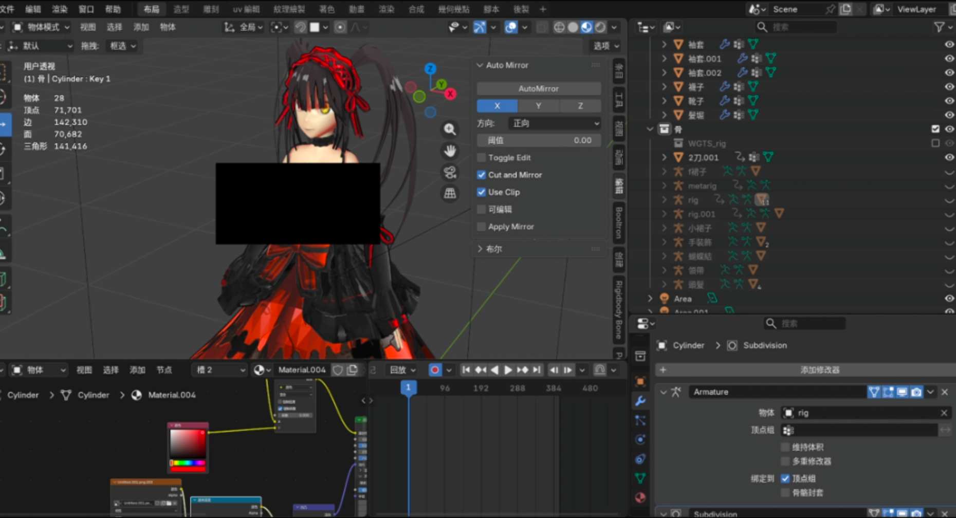Screen dimensions: 956x518
Task: Click the pan hand viewport icon
Action: pyautogui.click(x=450, y=151)
